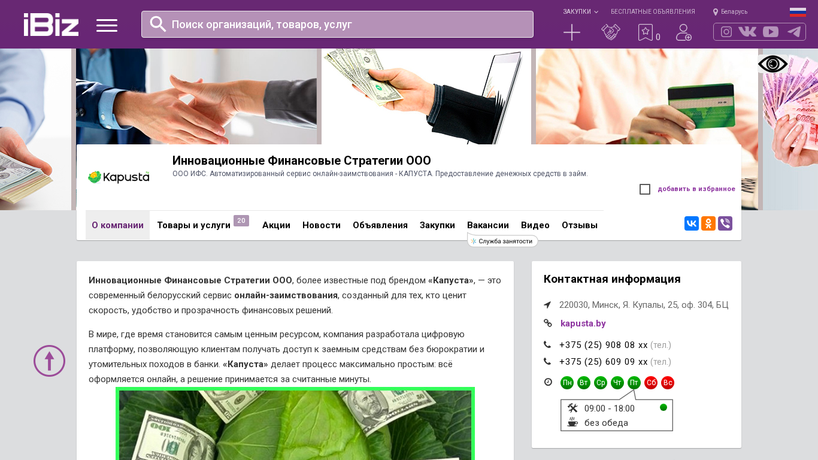
Task: Click the address arrow icon
Action: (x=547, y=305)
